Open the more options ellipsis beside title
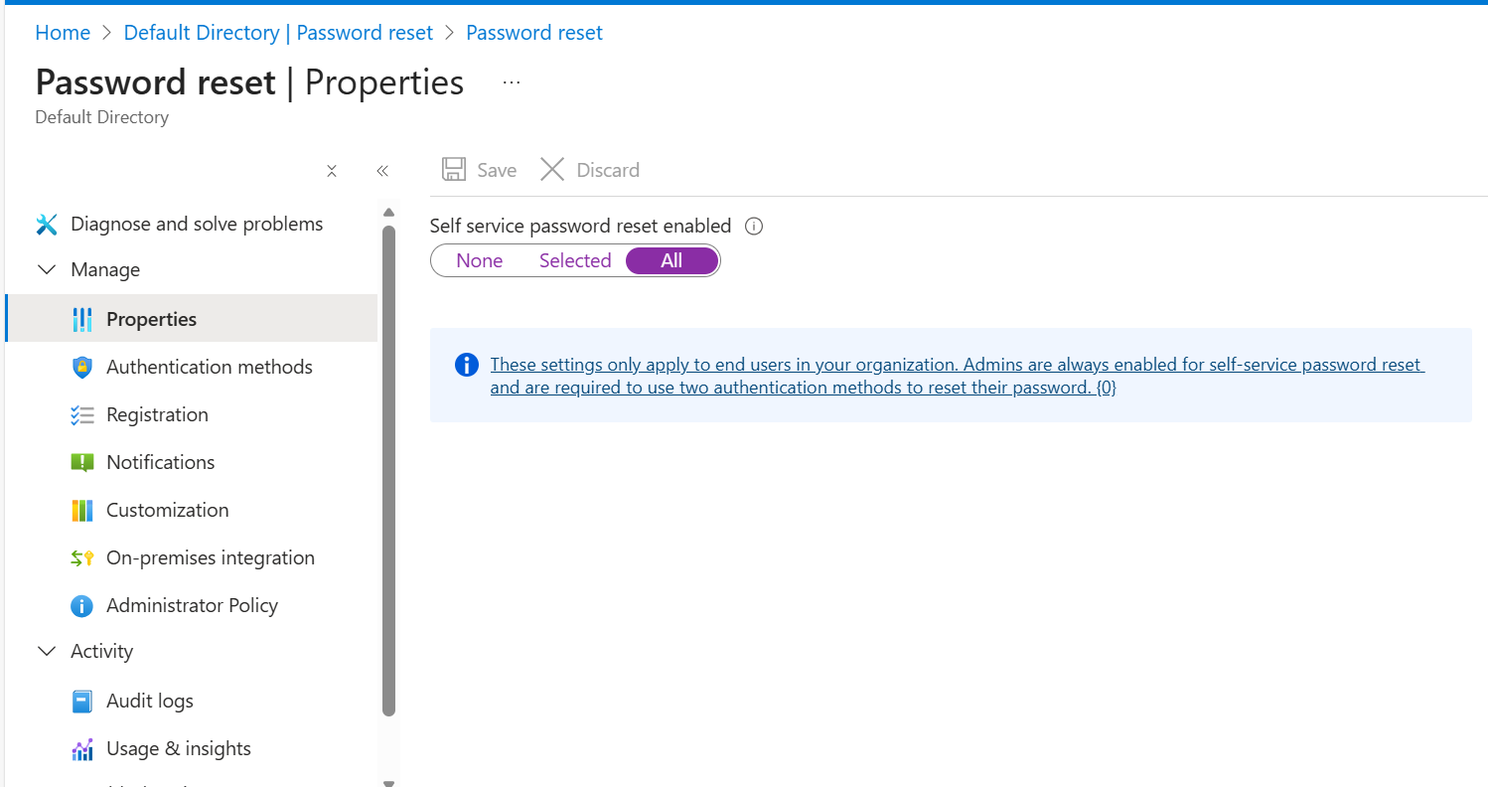 (x=512, y=82)
